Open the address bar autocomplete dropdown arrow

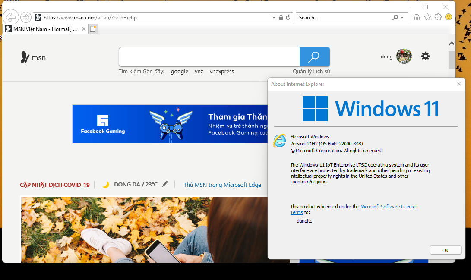tap(274, 17)
